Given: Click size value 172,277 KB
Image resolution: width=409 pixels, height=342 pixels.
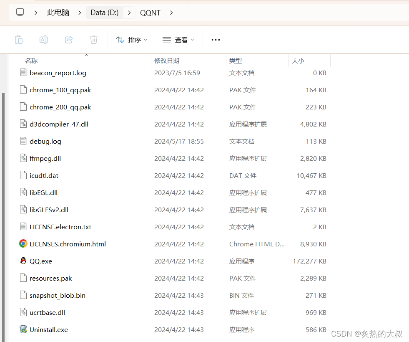Looking at the screenshot, I should [309, 261].
